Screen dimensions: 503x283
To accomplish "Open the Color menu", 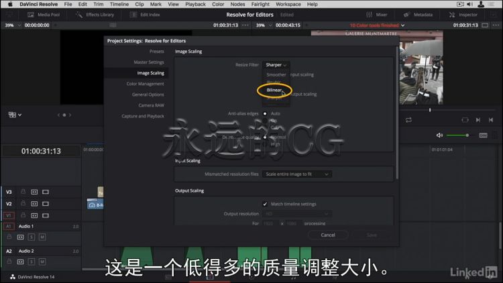I will [x=218, y=4].
